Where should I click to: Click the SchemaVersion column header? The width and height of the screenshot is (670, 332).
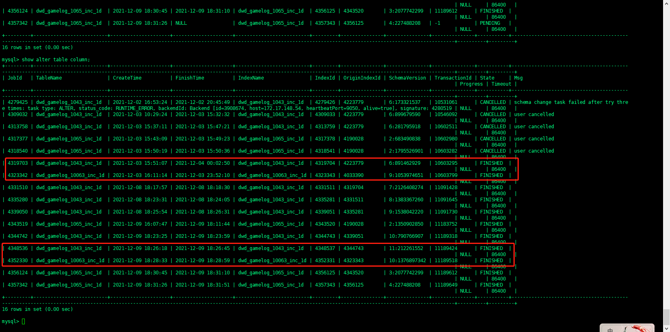tap(407, 78)
